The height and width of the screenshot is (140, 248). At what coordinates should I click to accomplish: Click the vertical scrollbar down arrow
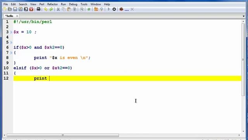tap(243, 131)
